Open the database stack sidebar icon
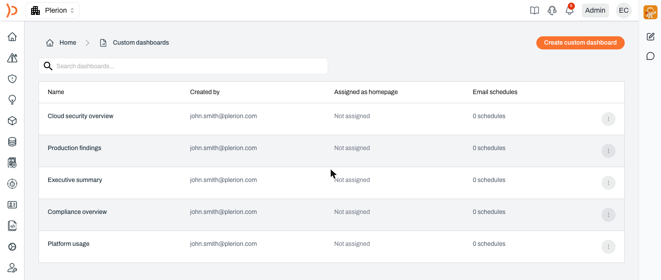This screenshot has width=661, height=280. pyautogui.click(x=12, y=142)
